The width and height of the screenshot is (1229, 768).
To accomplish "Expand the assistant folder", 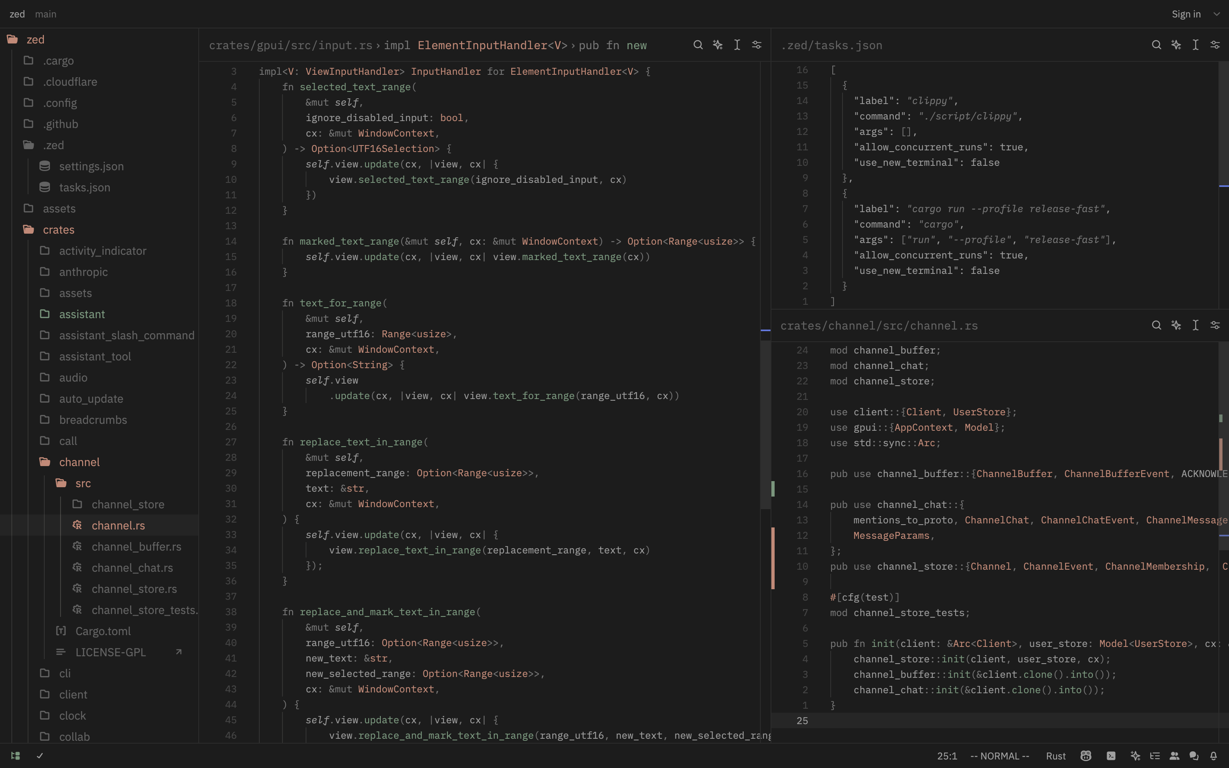I will (x=99, y=315).
